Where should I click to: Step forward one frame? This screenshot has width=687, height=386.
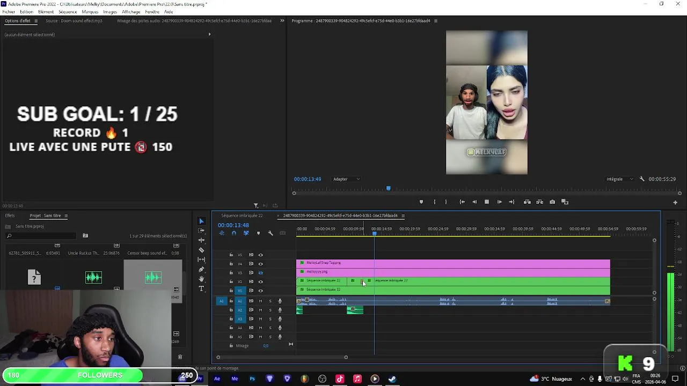(500, 202)
